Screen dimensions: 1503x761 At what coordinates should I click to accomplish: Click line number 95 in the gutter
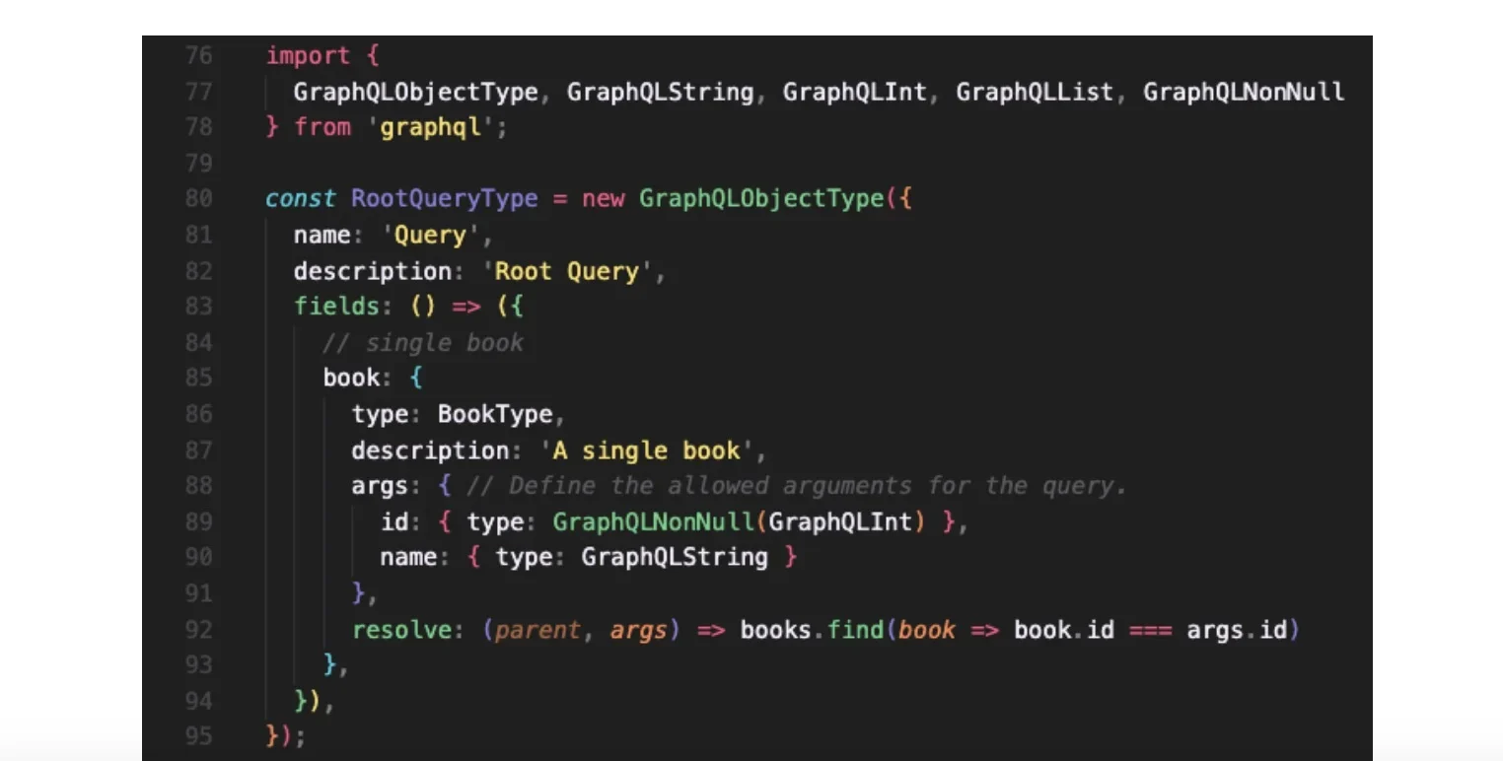tap(198, 736)
